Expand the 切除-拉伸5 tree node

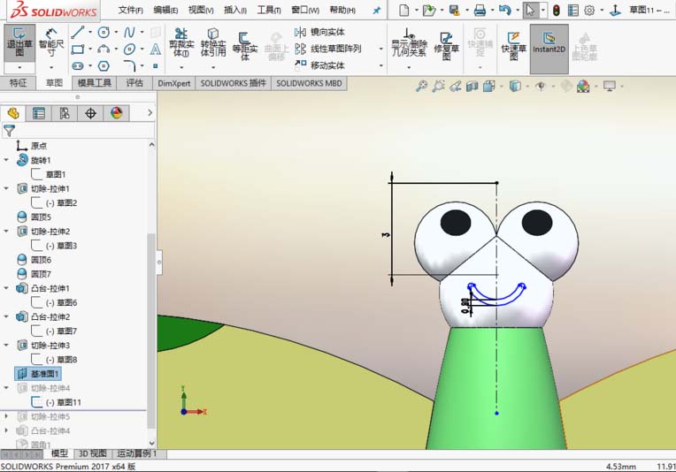point(6,416)
